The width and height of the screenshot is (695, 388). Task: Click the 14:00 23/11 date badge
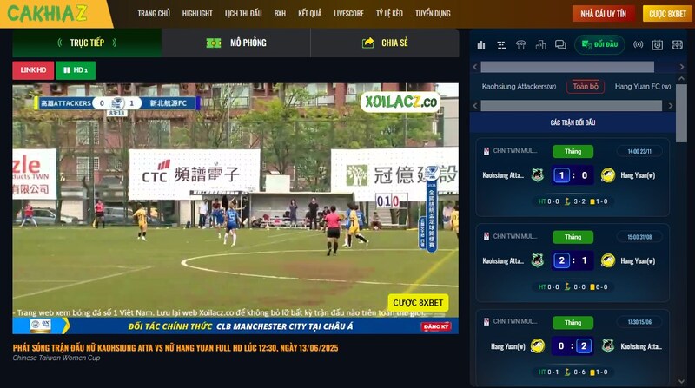(x=639, y=152)
